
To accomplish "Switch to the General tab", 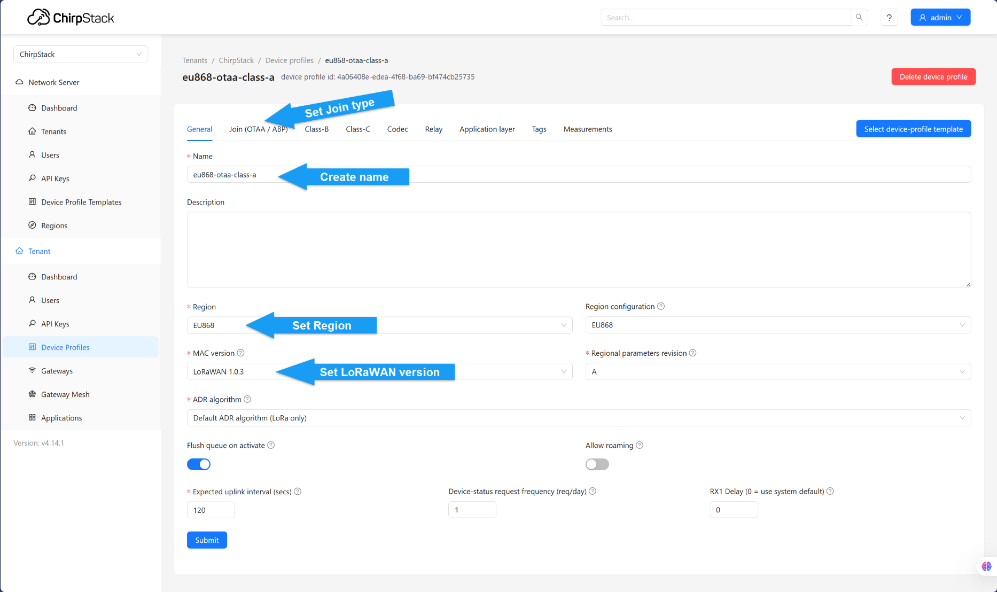I will (x=200, y=129).
